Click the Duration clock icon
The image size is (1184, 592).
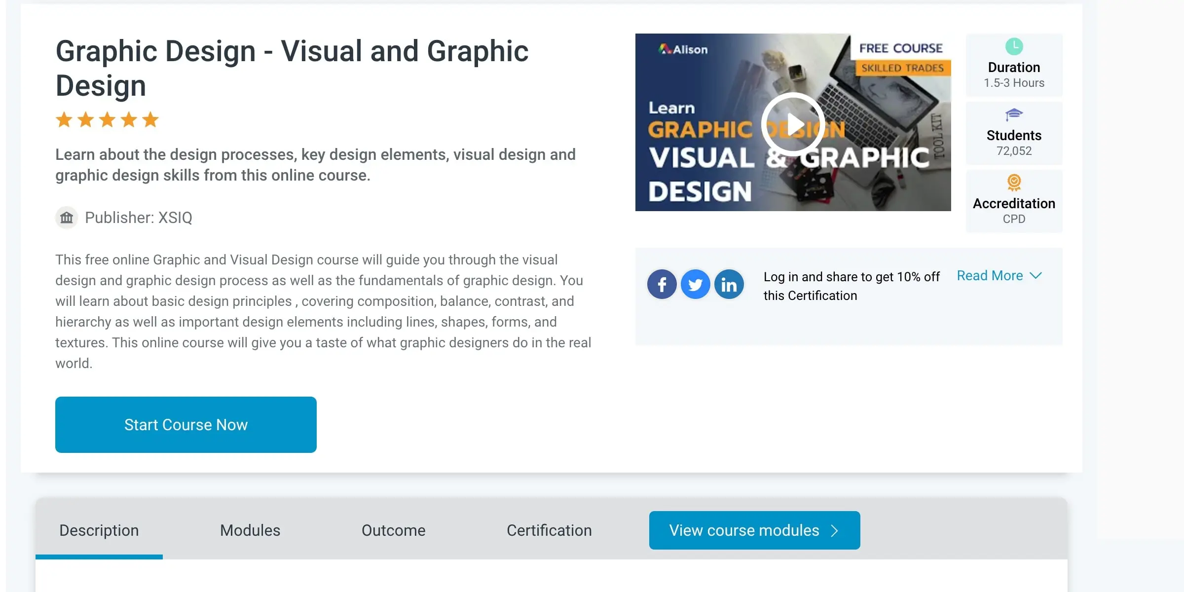[x=1013, y=47]
